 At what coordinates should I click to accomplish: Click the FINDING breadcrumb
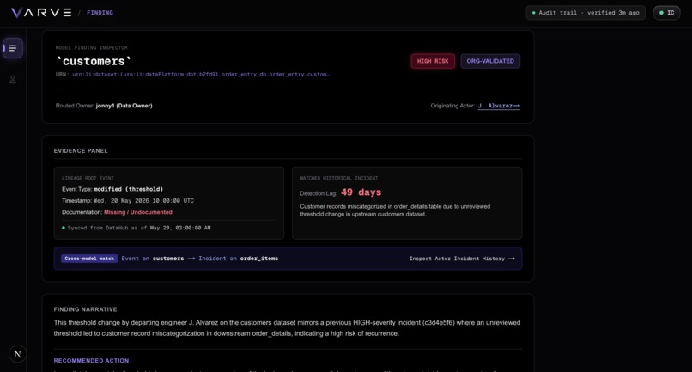(x=100, y=13)
